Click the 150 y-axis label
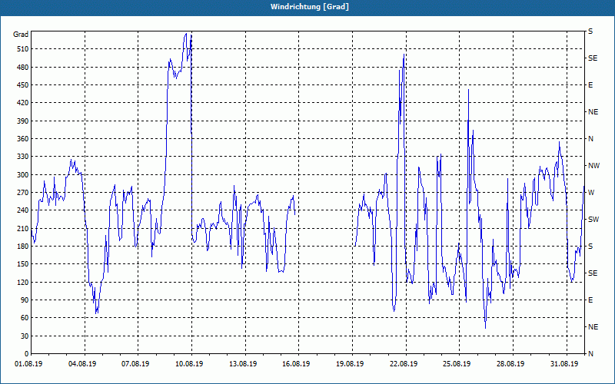Viewport: 615px width, 384px height. click(23, 264)
